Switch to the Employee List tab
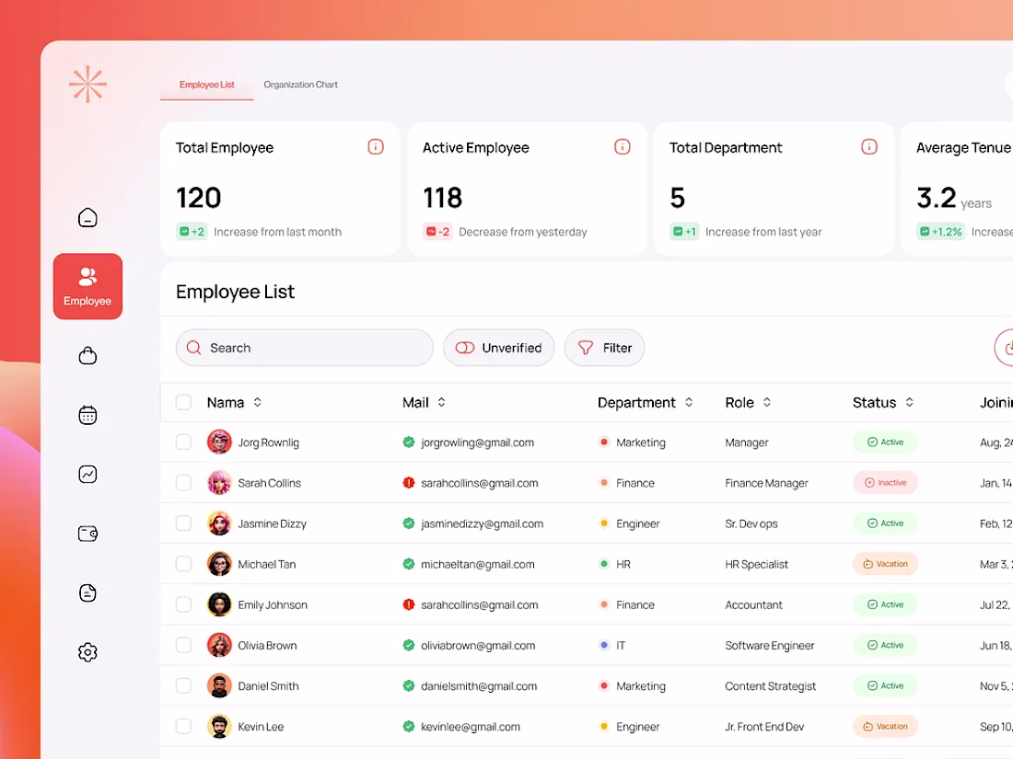Image resolution: width=1013 pixels, height=759 pixels. click(206, 85)
